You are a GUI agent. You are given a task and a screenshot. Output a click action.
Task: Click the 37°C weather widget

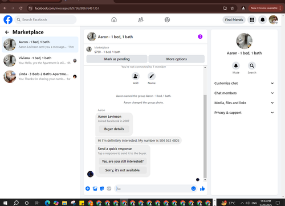tap(228, 203)
